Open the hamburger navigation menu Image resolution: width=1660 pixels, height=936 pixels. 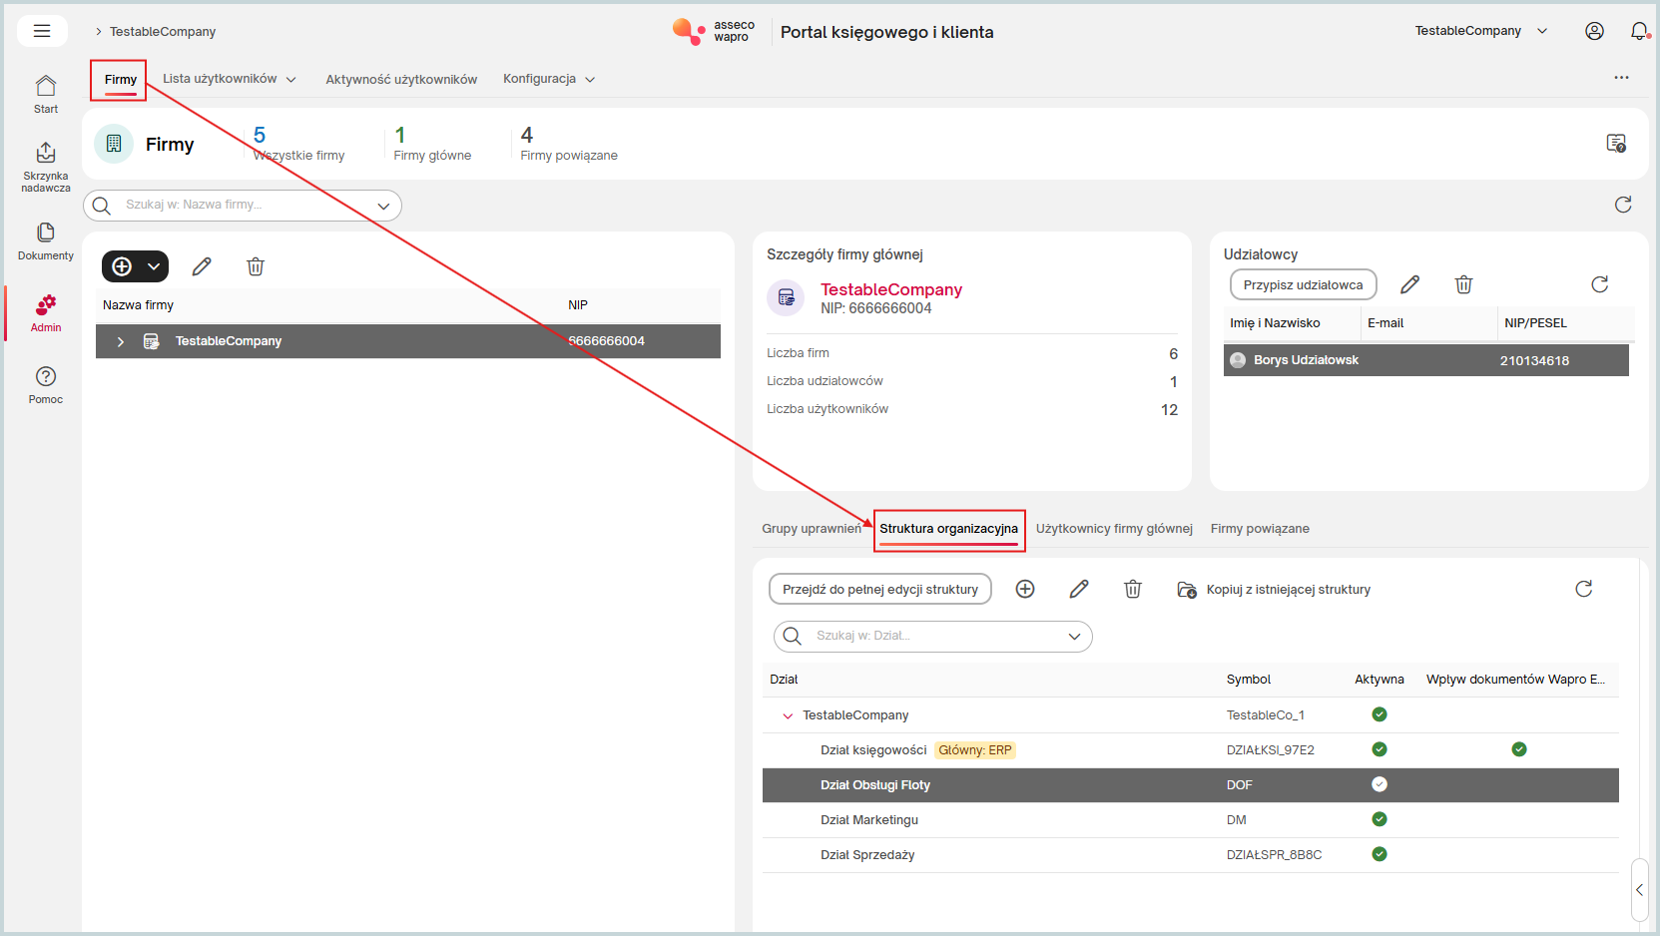(42, 31)
